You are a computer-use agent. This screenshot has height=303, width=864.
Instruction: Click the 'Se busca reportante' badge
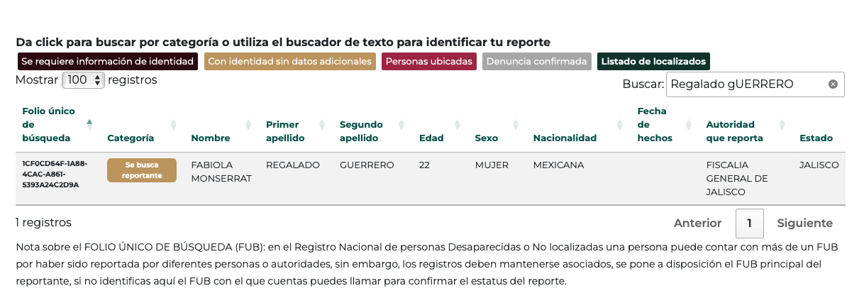(x=142, y=170)
